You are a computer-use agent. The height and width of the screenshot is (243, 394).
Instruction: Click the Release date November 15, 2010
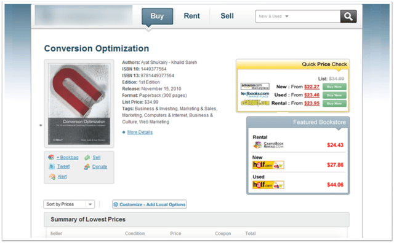pos(161,89)
